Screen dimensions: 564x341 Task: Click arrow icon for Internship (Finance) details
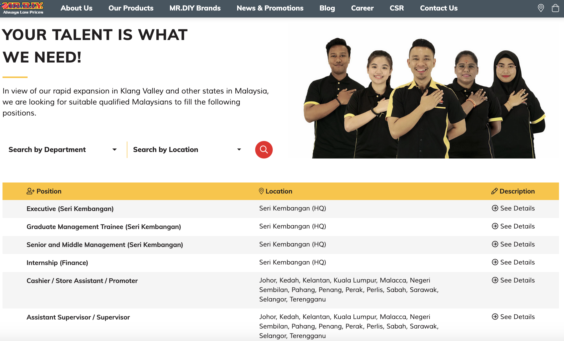495,262
